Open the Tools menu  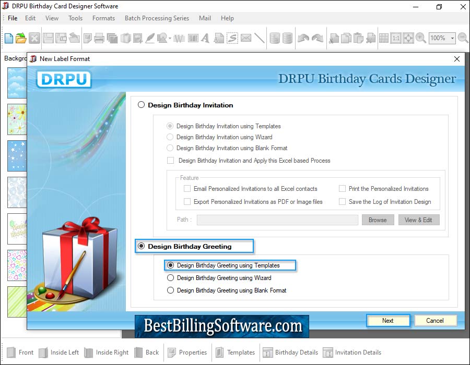pyautogui.click(x=75, y=18)
